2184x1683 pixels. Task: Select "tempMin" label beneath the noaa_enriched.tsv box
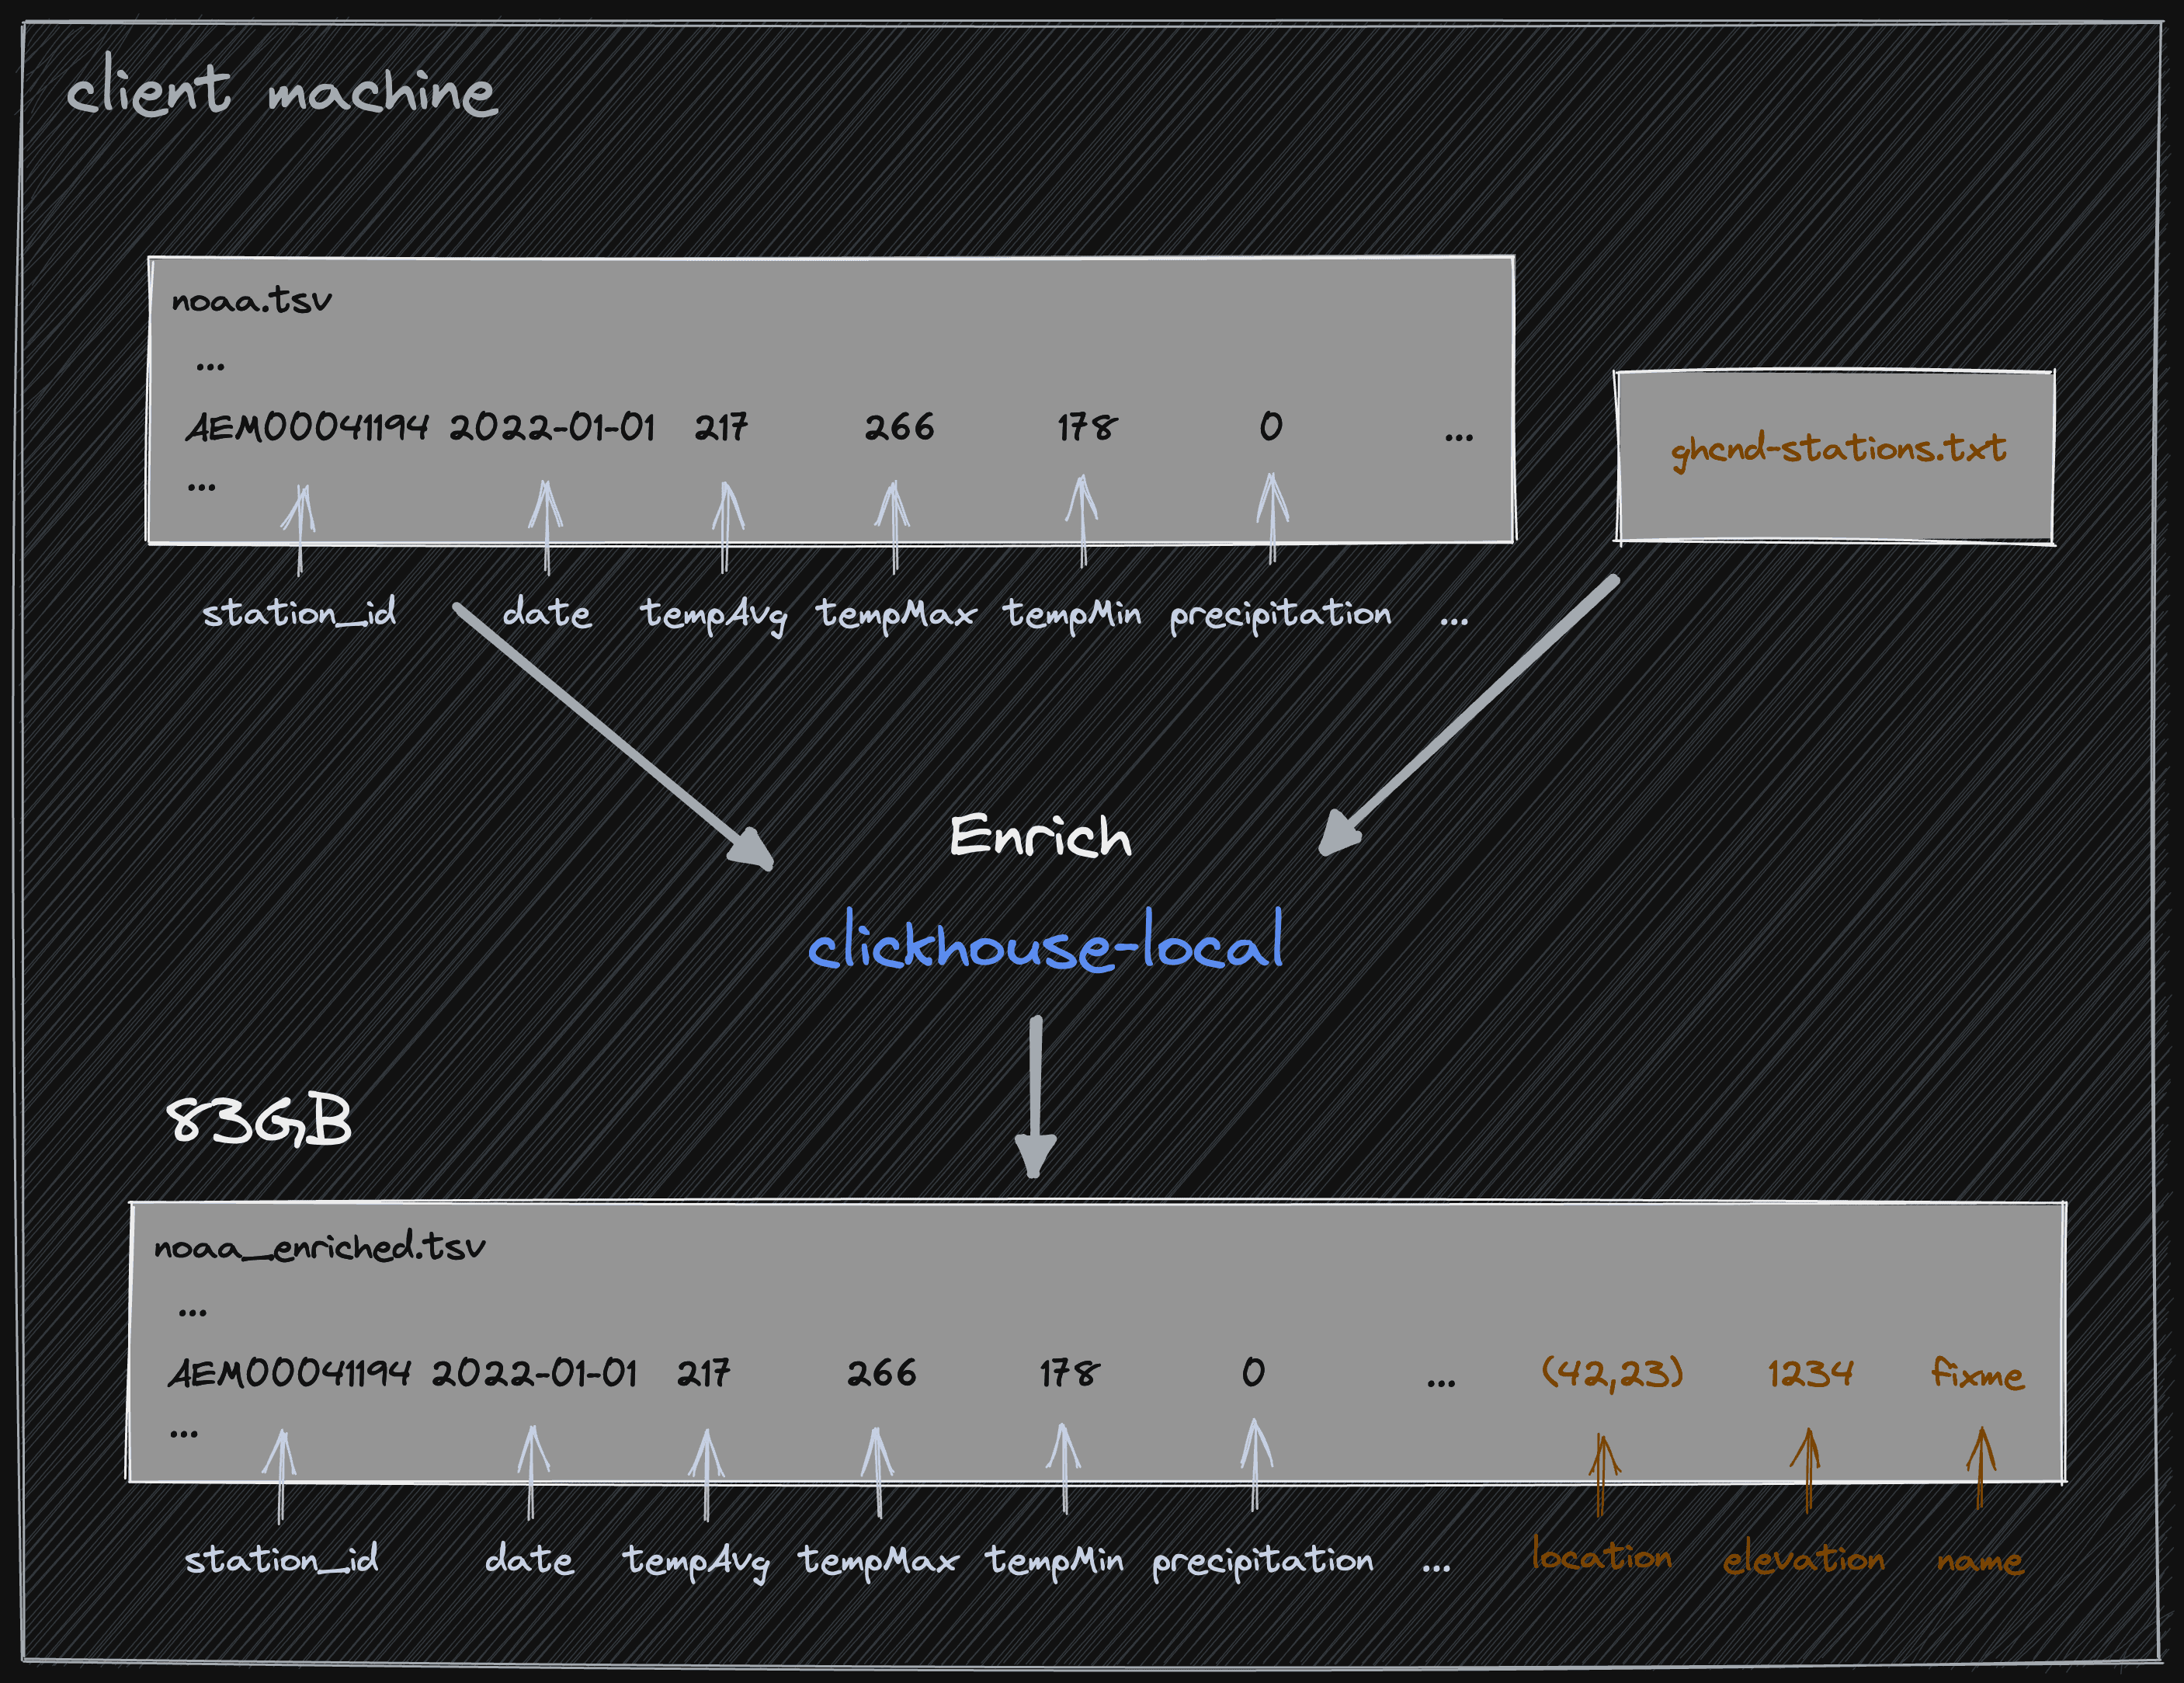tap(1054, 1560)
